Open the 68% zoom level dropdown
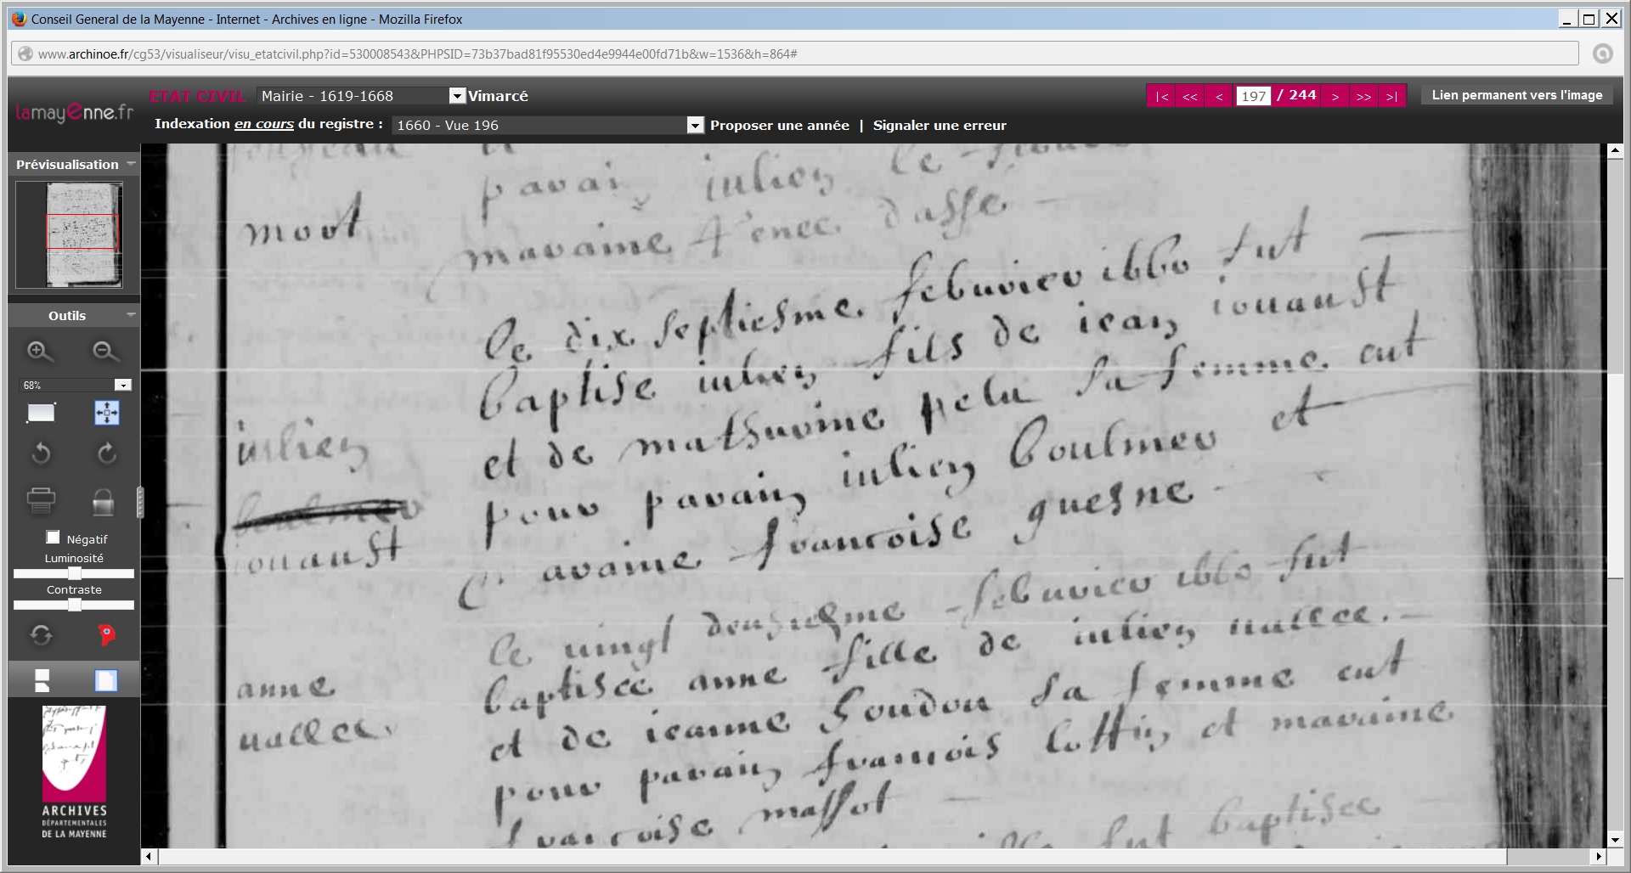Image resolution: width=1631 pixels, height=873 pixels. [x=123, y=386]
